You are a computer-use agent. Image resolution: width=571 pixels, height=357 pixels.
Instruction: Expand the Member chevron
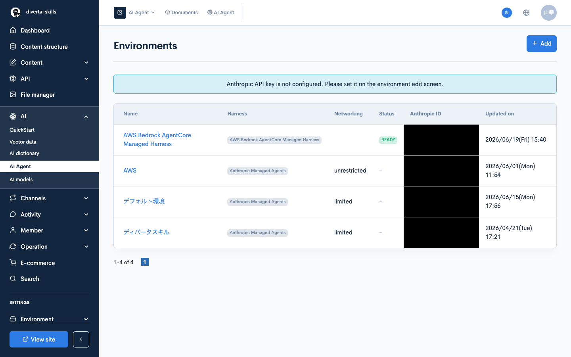coord(86,230)
